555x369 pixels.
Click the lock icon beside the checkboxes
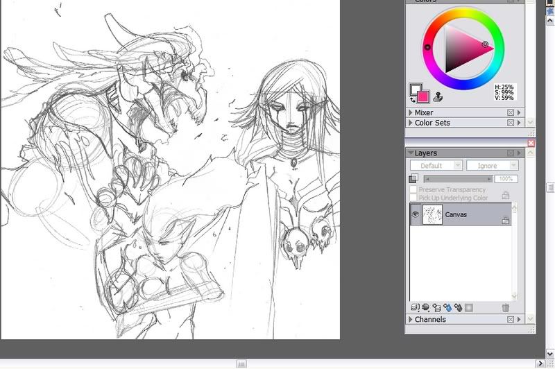506,195
